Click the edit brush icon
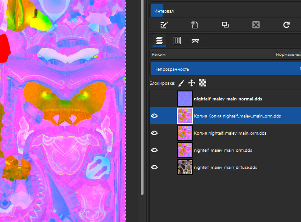The width and height of the screenshot is (301, 222). pyautogui.click(x=164, y=25)
